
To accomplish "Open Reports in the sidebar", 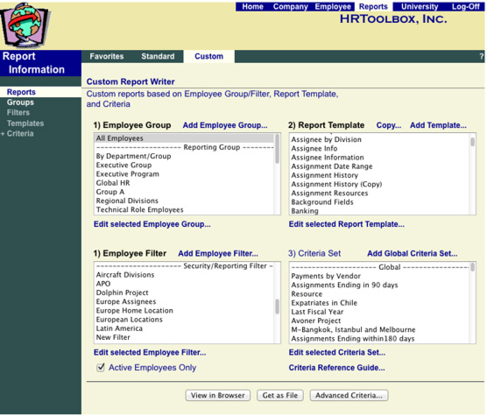I will point(21,92).
